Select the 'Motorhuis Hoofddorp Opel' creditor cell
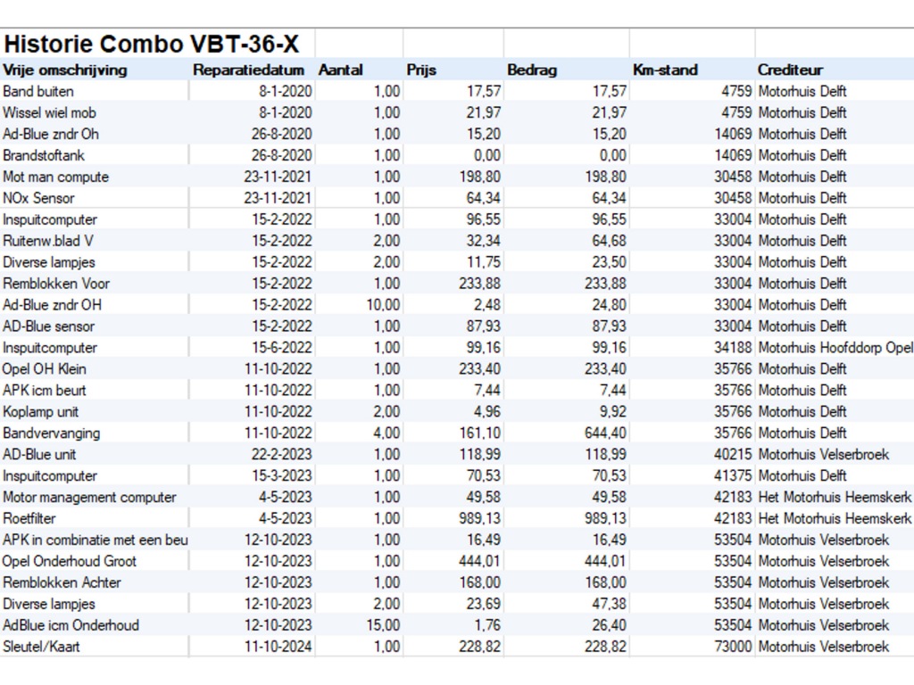Screen dimensions: 914x685 (x=835, y=348)
